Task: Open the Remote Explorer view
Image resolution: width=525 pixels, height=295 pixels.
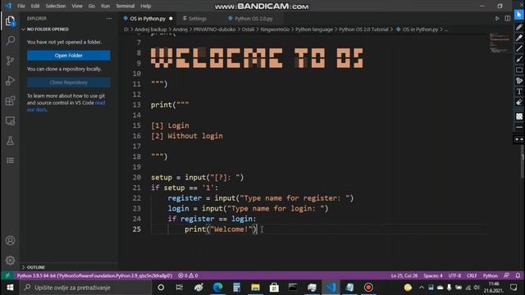Action: click(x=10, y=120)
